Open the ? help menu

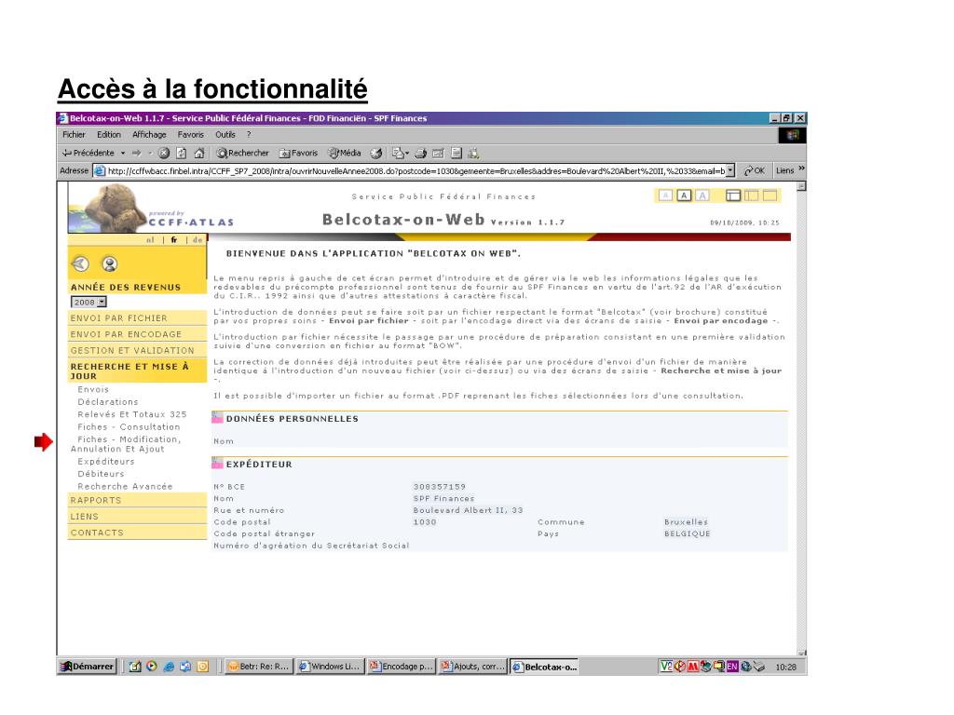pos(248,135)
